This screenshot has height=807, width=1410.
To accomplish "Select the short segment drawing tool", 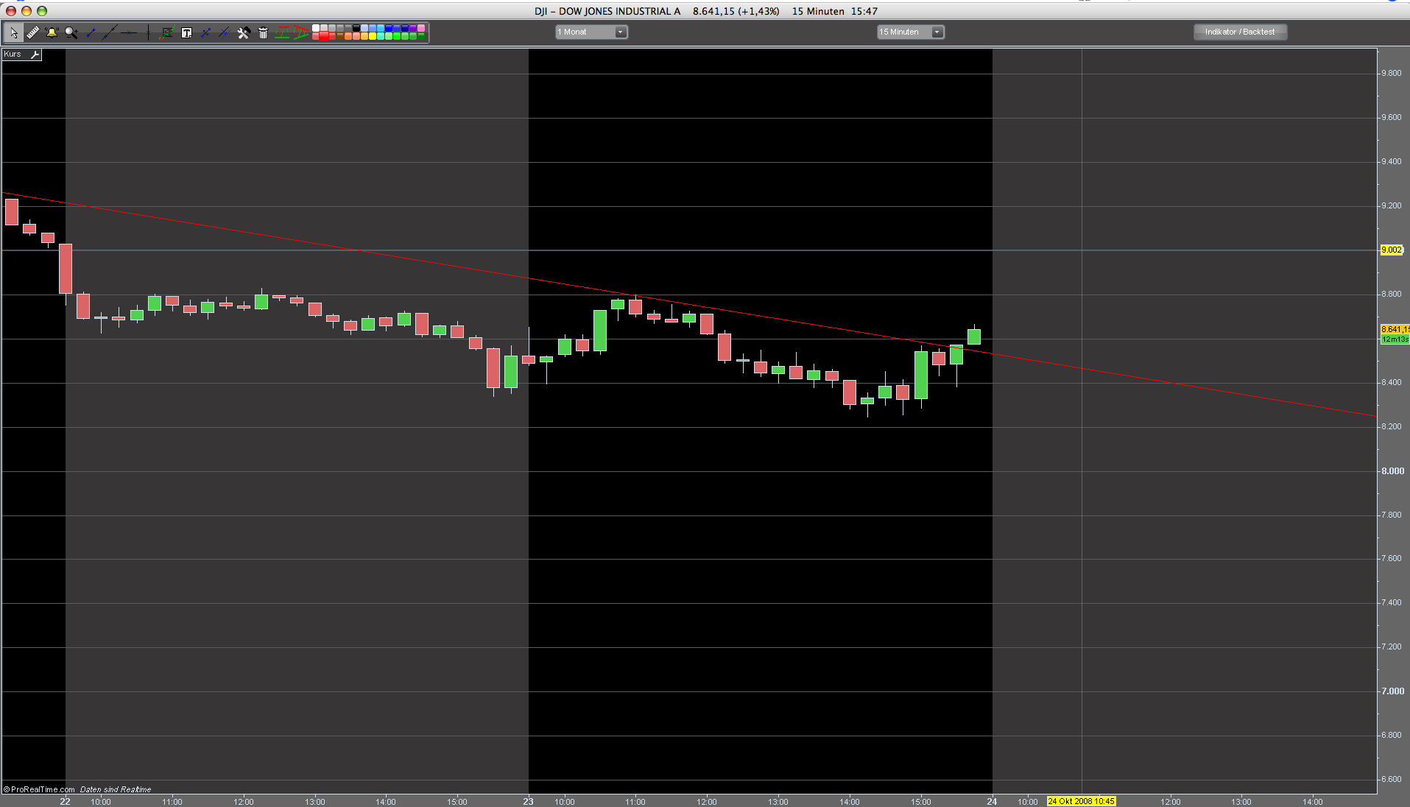I will pos(91,32).
